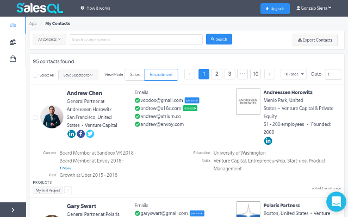Open the All contacts filter dropdown
Screen dimensions: 348x217
coord(49,39)
